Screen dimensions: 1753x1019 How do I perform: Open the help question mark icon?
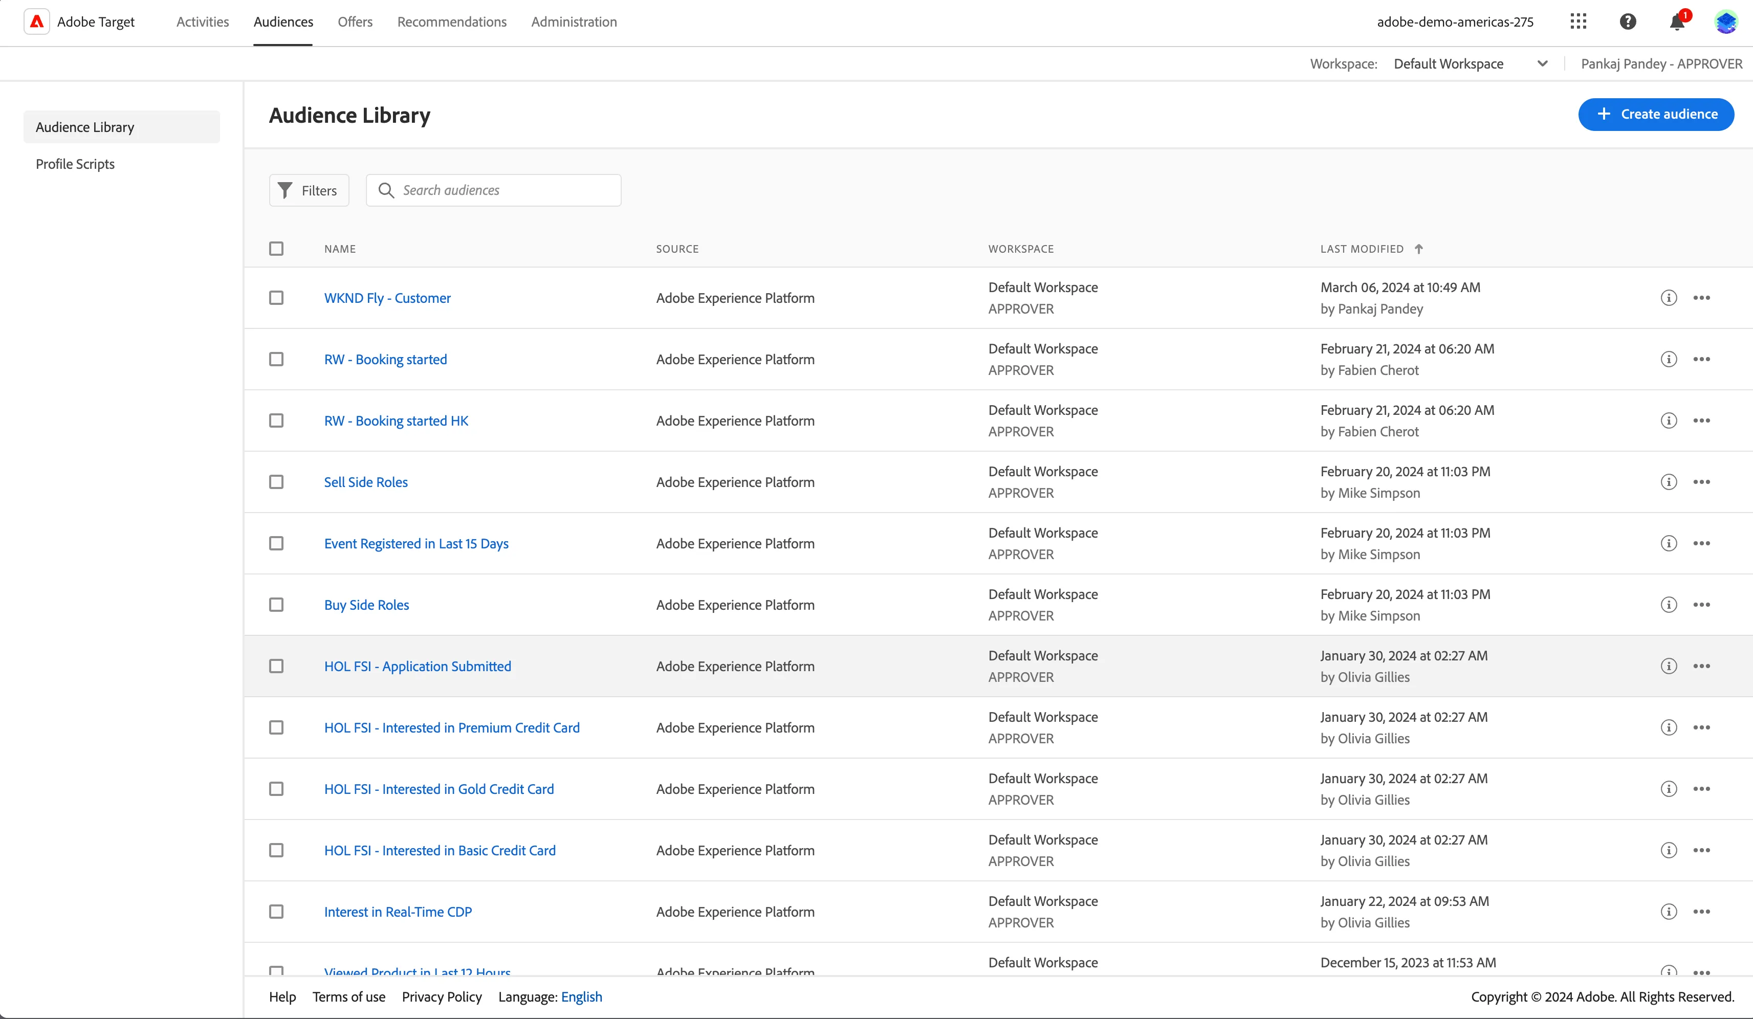(x=1628, y=21)
